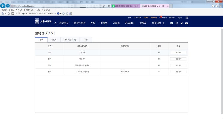The height and width of the screenshot is (119, 223).
Task: Click the last icon in the command bar
Action: click(x=71, y=13)
